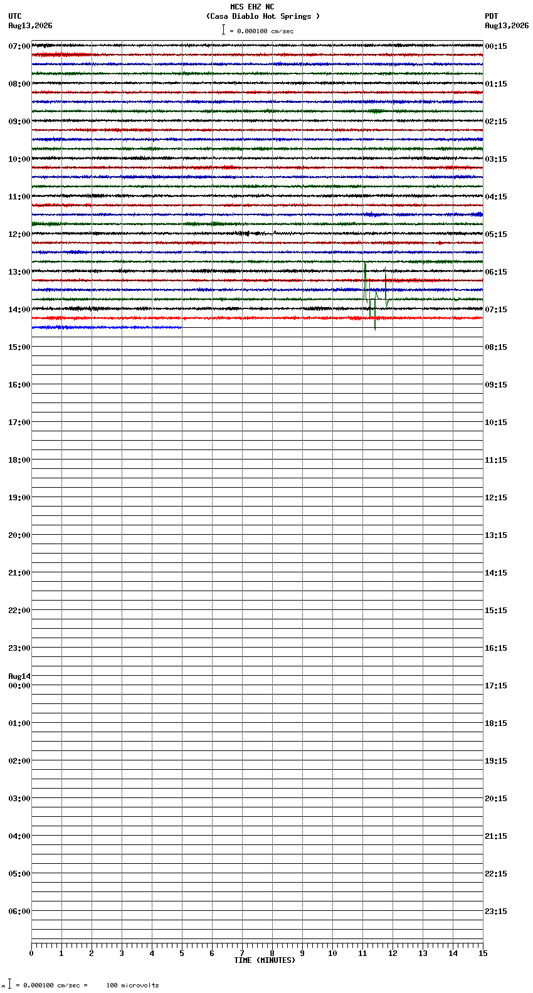Click the 'Aug14' date change label
533x993 pixels.
pyautogui.click(x=19, y=676)
